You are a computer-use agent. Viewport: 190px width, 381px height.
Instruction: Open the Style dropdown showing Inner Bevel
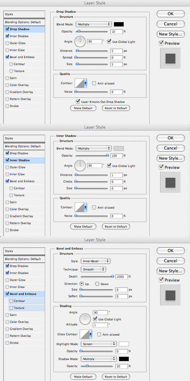[95, 261]
